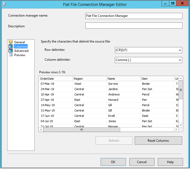Click the Advanced page icon
190x169 pixels.
pos(11,51)
